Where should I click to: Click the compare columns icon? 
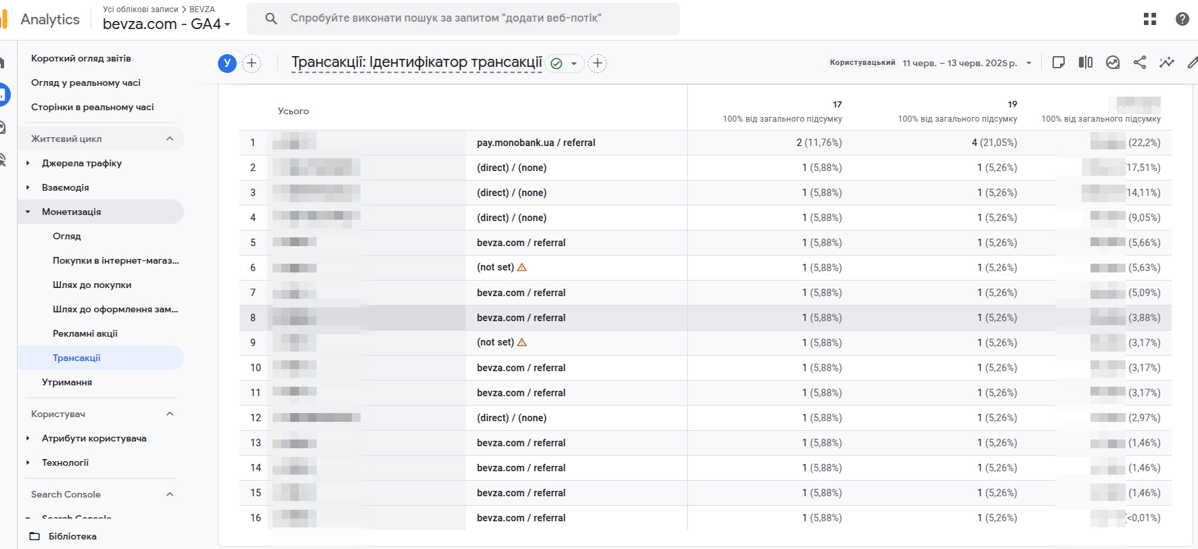point(1086,63)
